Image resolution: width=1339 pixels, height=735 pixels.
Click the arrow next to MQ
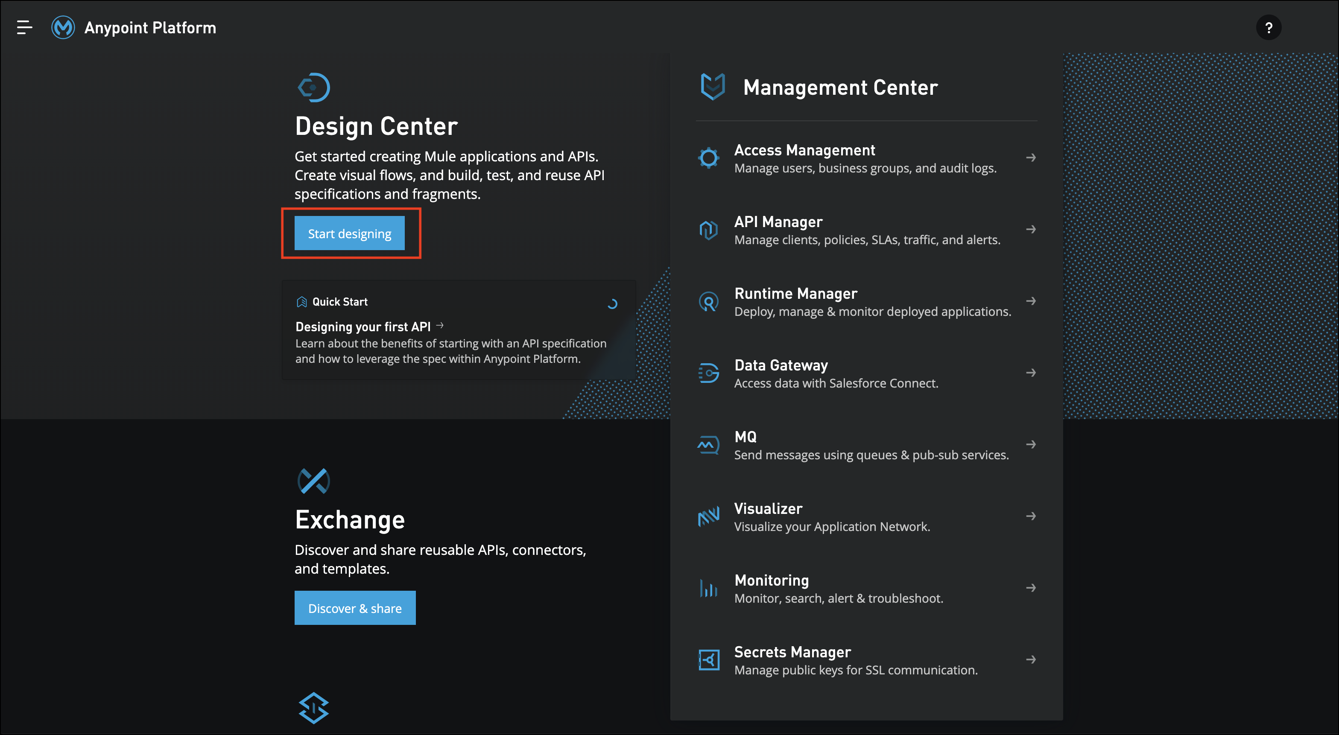pos(1031,444)
